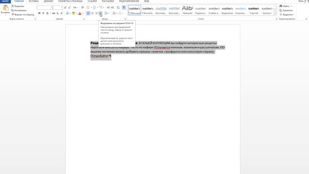Align text to the right
This screenshot has height=174, width=309.
click(97, 13)
